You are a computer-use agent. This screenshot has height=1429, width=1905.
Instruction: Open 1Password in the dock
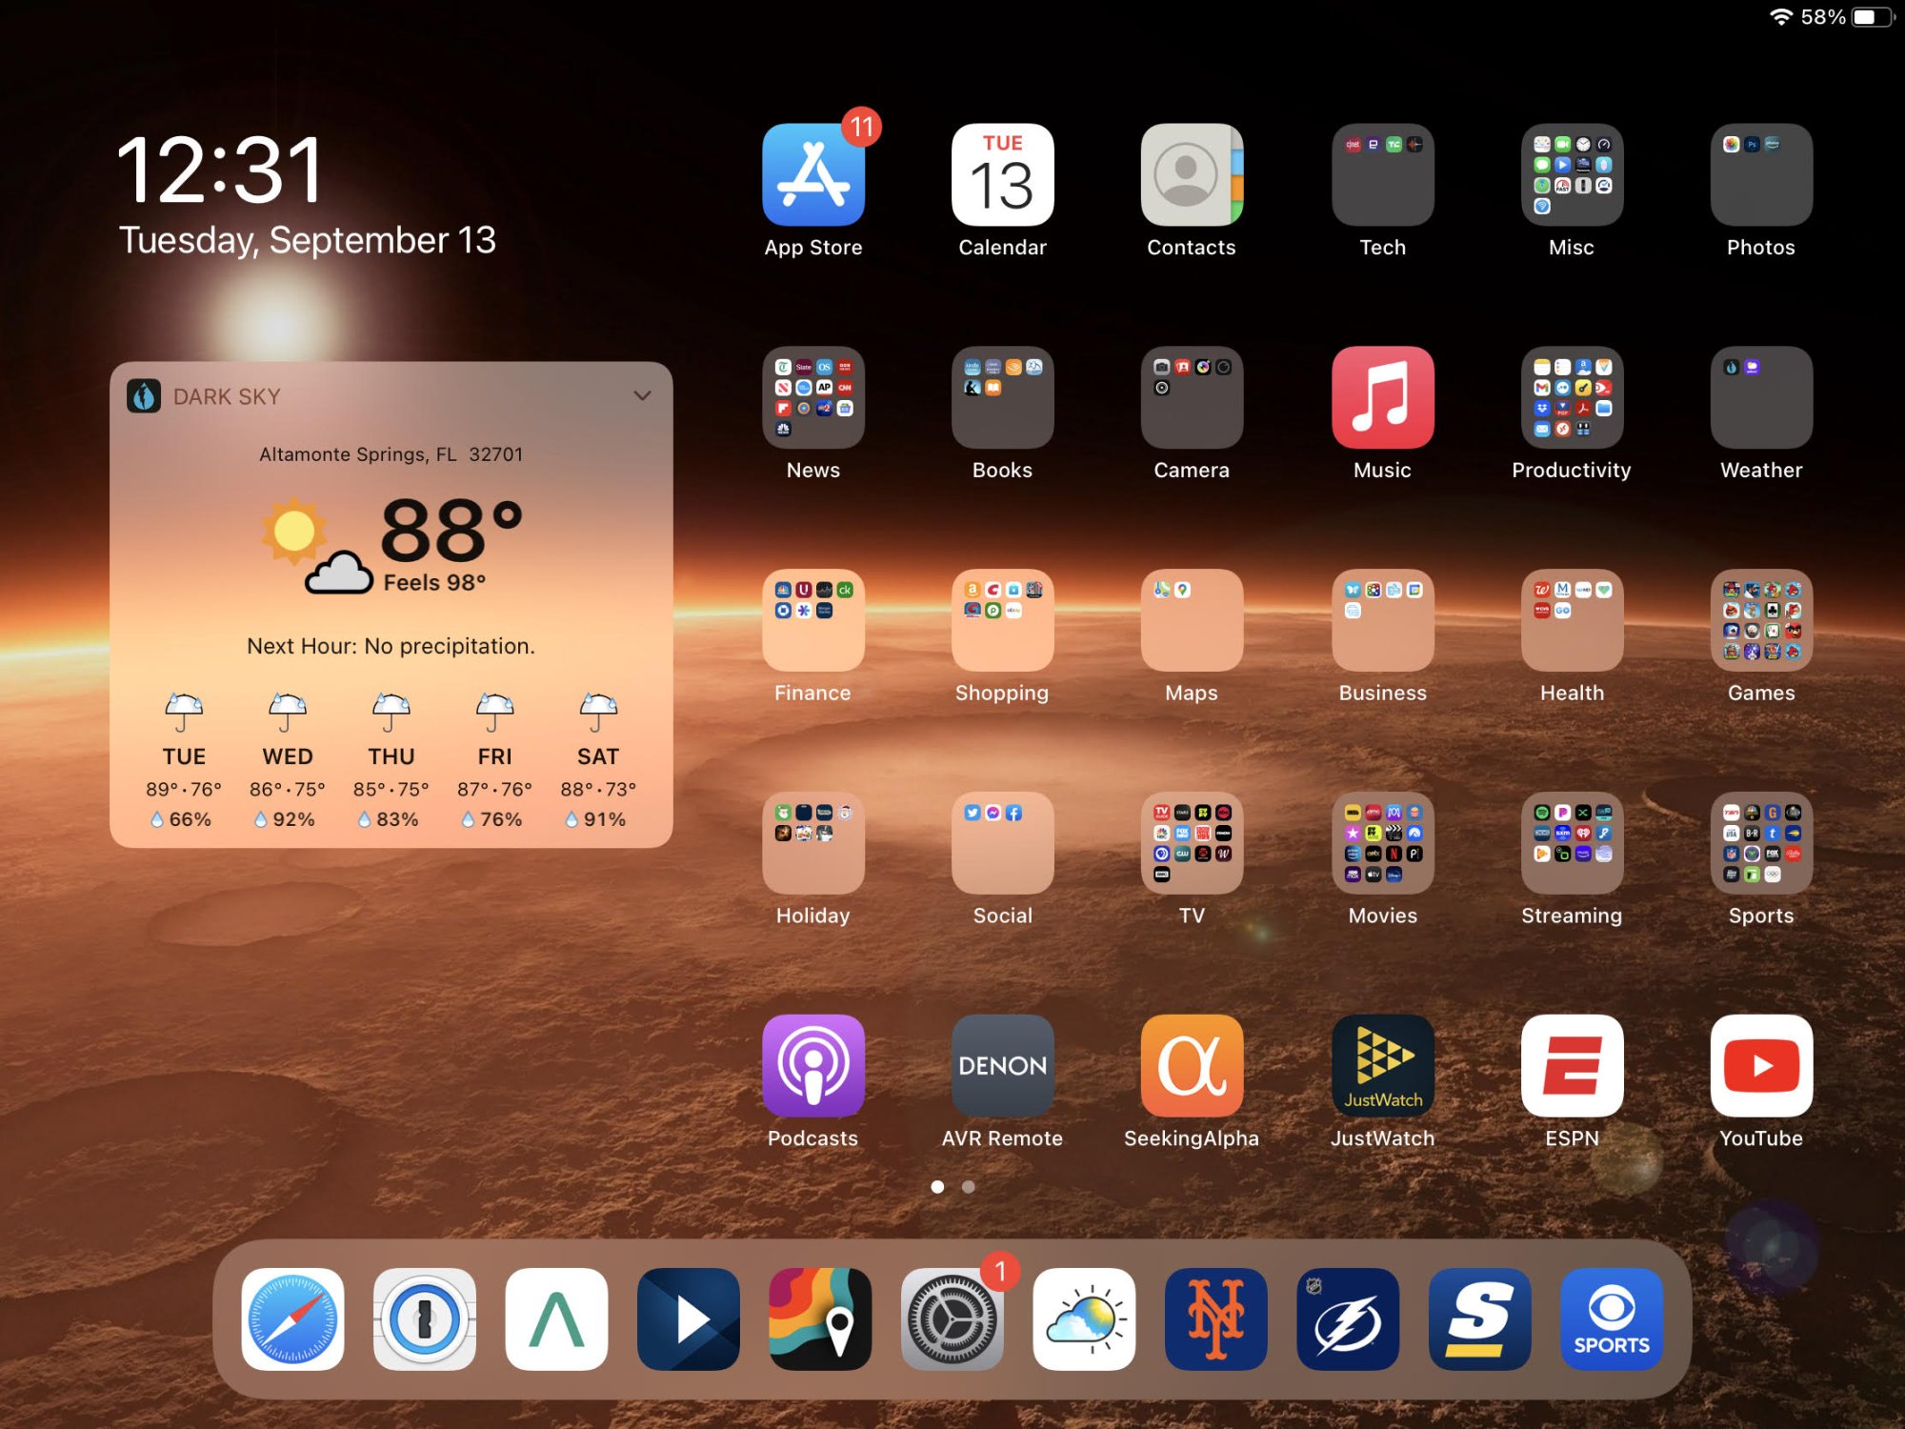[x=425, y=1319]
